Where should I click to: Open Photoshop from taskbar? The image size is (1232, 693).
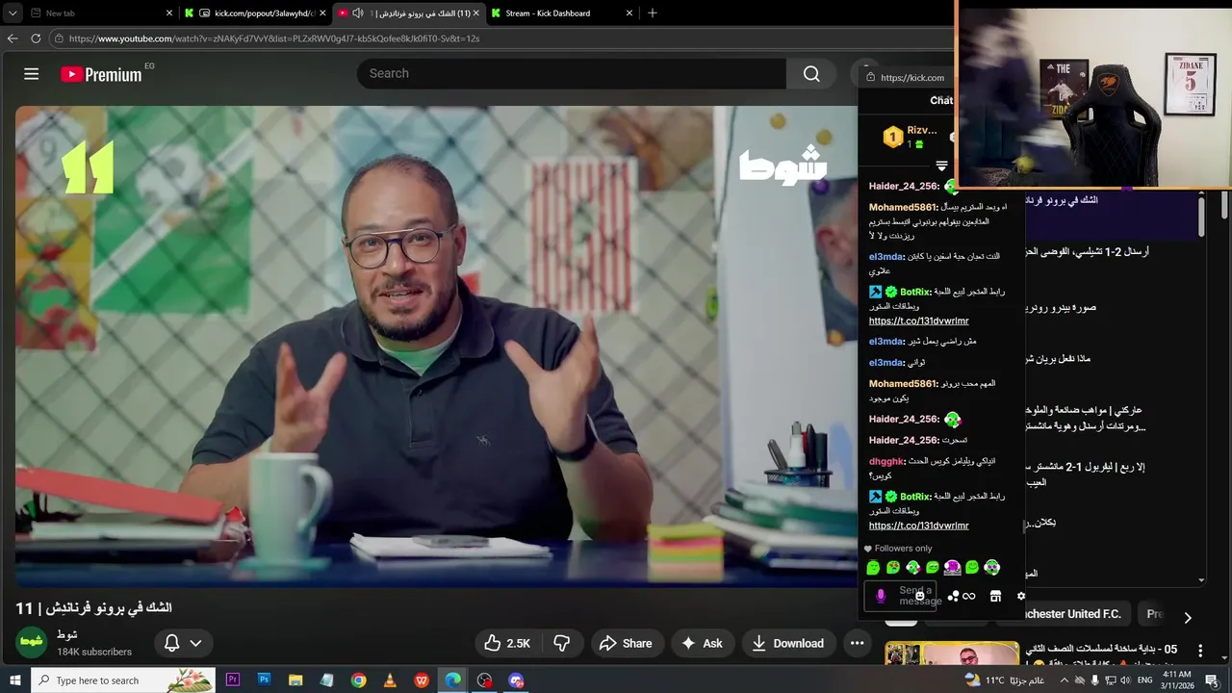click(264, 680)
